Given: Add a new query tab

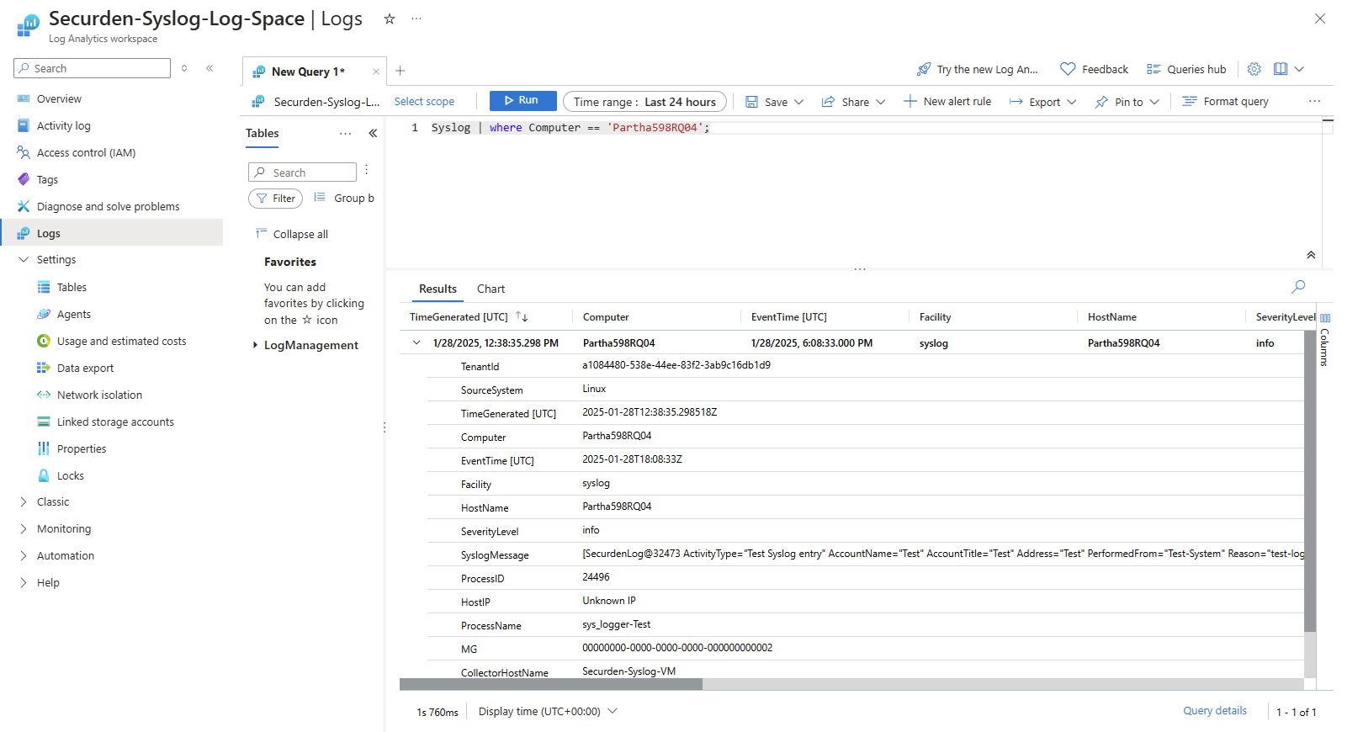Looking at the screenshot, I should pos(400,71).
